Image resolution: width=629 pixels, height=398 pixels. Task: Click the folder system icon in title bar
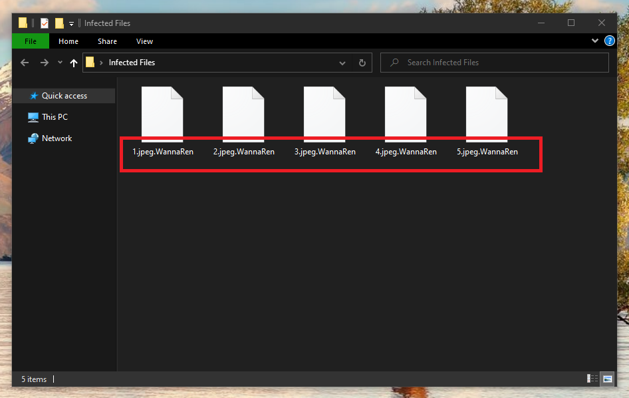[x=23, y=23]
